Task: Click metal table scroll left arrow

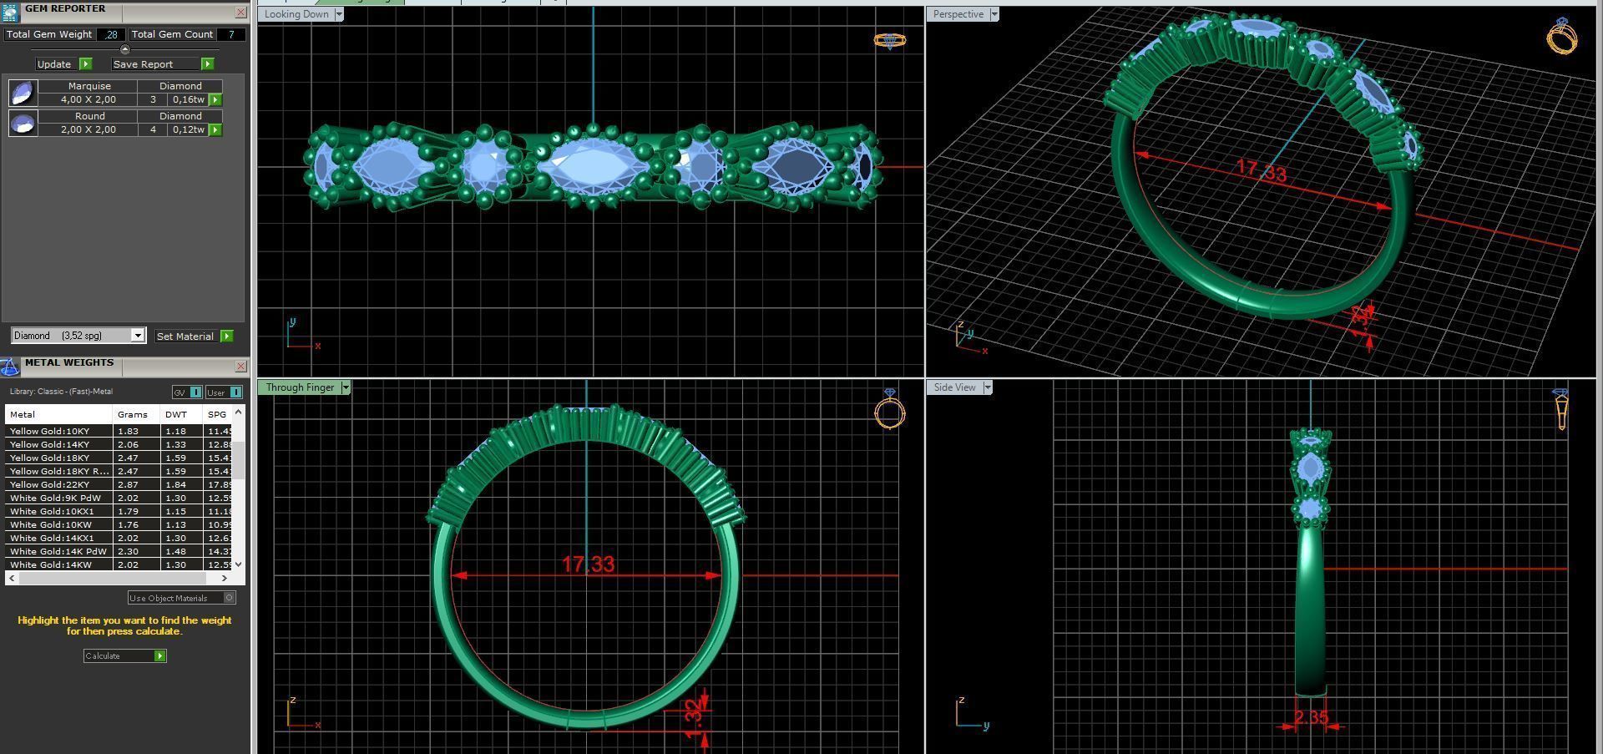Action: tap(12, 578)
